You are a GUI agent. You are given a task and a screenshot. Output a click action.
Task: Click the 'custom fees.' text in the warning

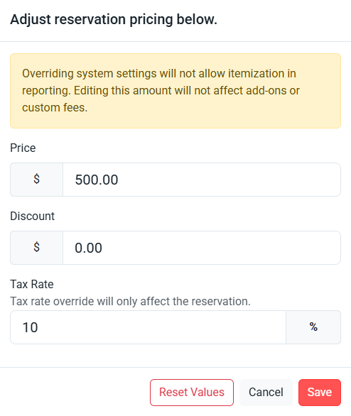55,107
